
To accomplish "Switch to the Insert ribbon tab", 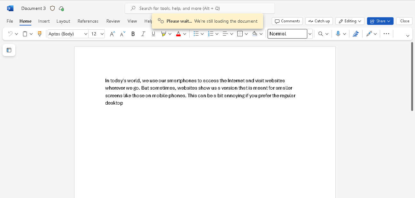I will [44, 21].
